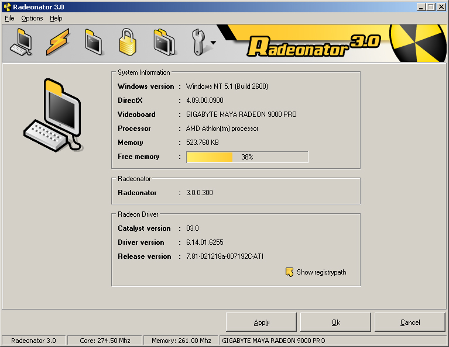Click the Memory value 523.760 KB
Screen dimensions: 449x347
(x=203, y=143)
